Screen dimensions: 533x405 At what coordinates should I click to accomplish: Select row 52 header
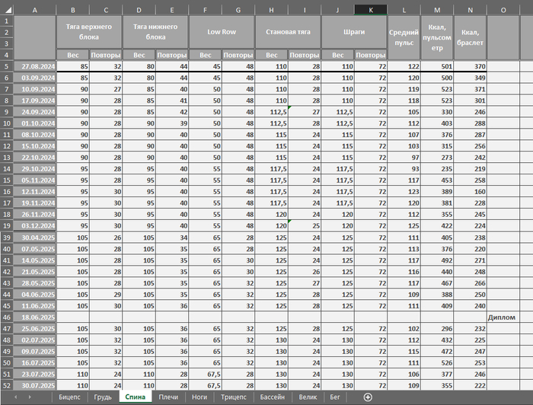coord(7,386)
